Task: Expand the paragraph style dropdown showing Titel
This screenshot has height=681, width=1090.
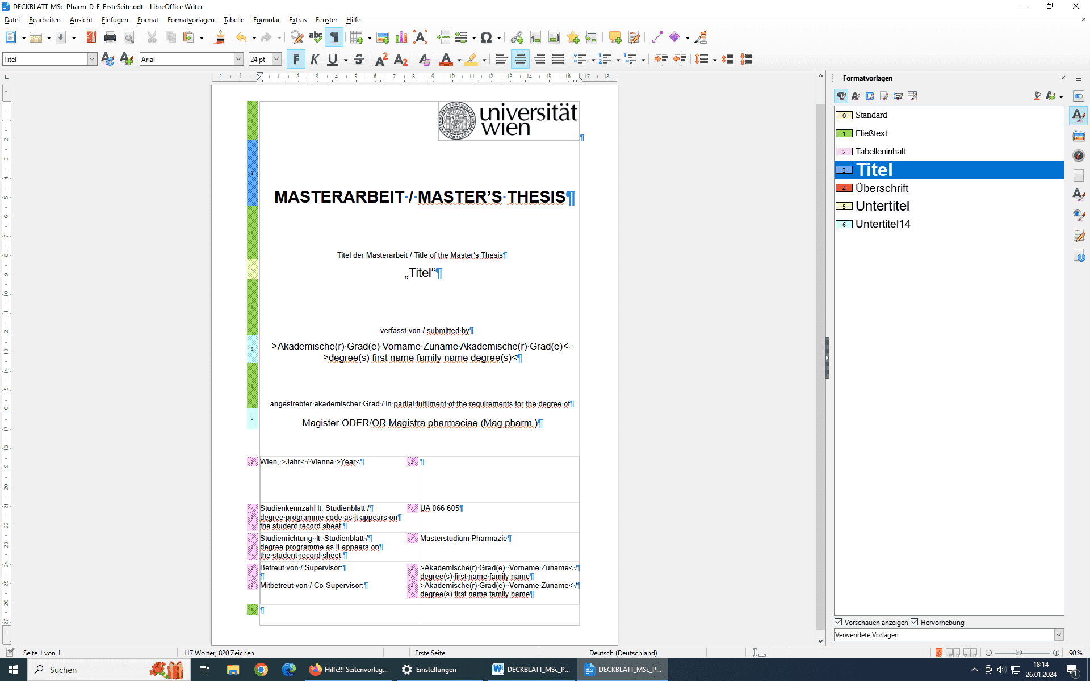Action: coord(92,59)
